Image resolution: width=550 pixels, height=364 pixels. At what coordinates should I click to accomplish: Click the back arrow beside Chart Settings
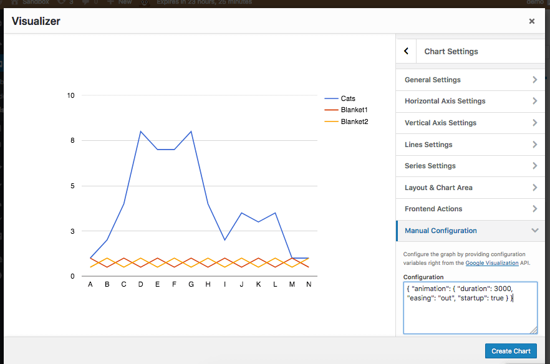coord(406,52)
